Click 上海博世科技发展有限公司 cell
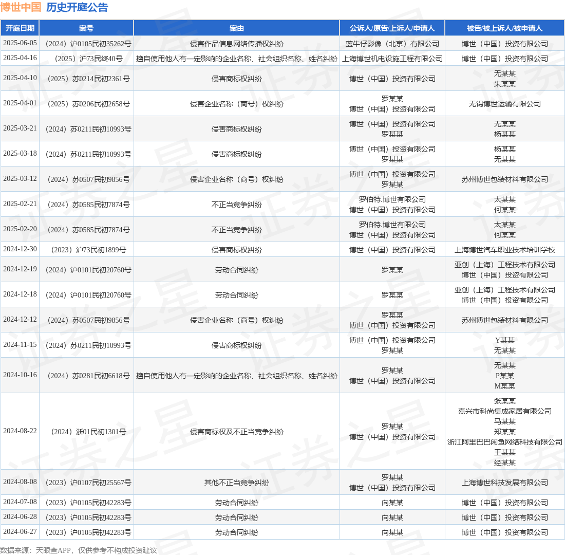 504,483
